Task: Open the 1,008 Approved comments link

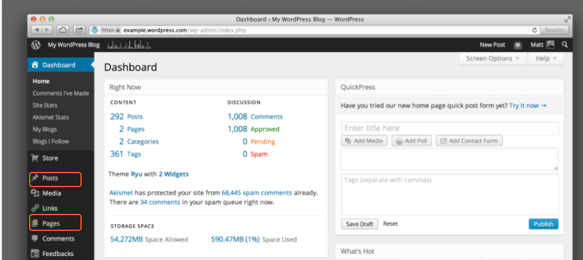Action: [x=254, y=129]
